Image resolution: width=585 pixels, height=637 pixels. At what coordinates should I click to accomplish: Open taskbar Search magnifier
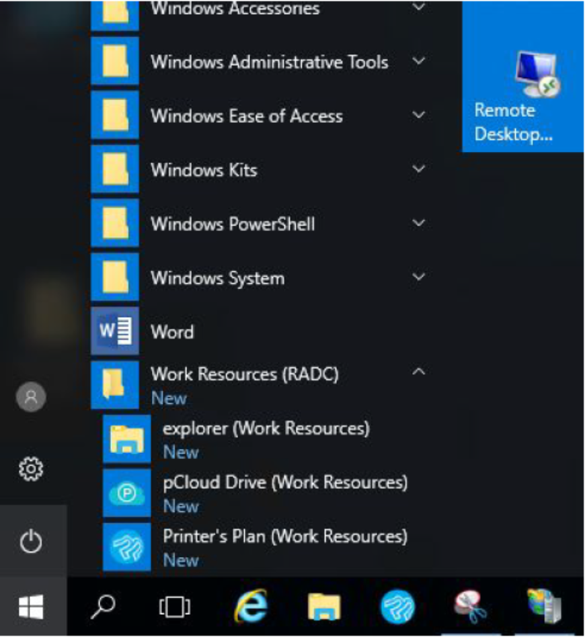(103, 607)
